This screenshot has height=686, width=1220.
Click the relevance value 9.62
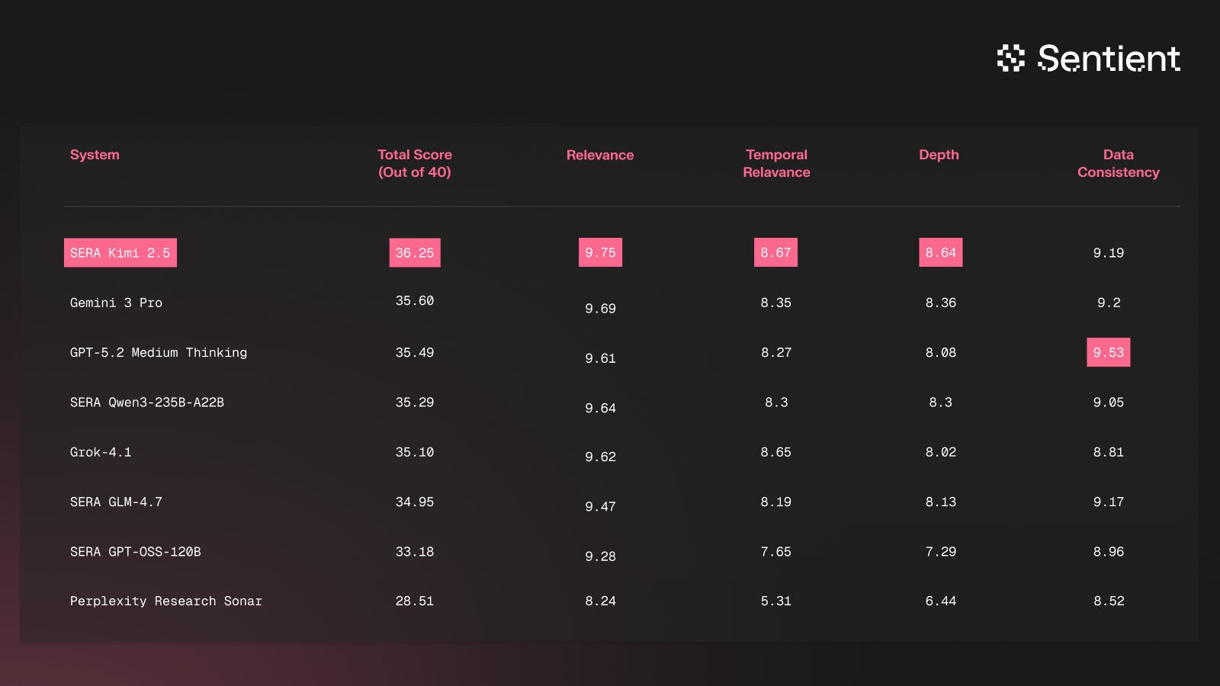(x=600, y=457)
